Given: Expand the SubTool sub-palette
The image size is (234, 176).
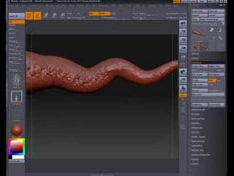Looking at the screenshot, I should (195, 54).
